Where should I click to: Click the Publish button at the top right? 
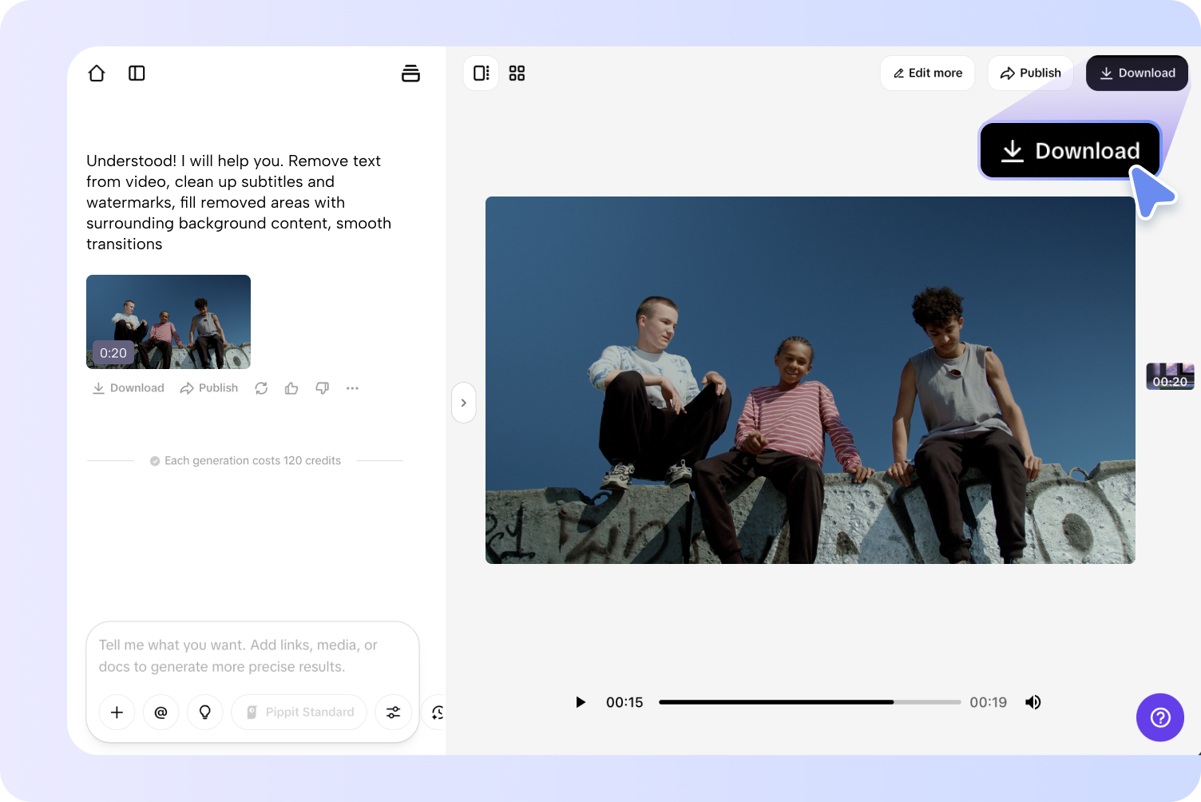point(1030,73)
